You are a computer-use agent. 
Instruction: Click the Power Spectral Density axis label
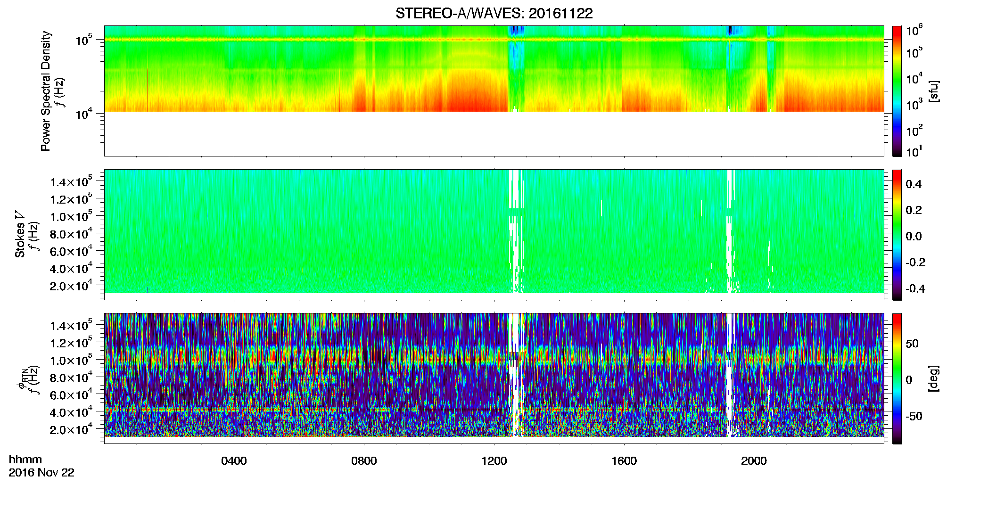46,91
